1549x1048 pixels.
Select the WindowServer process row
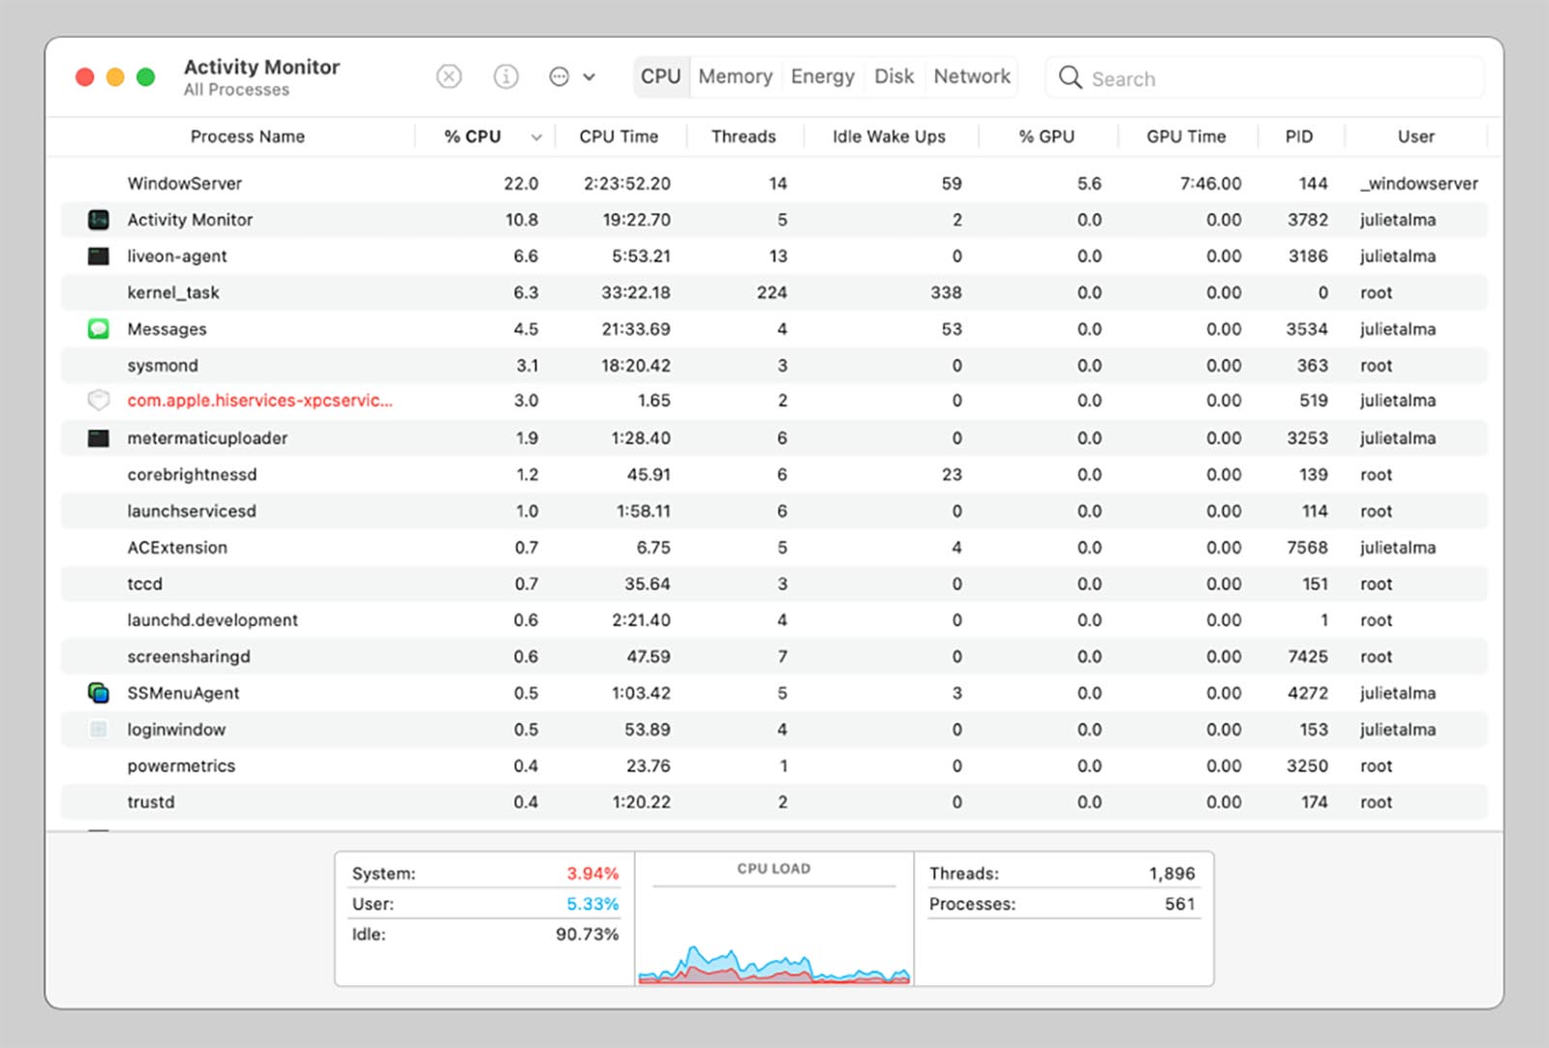[x=774, y=183]
